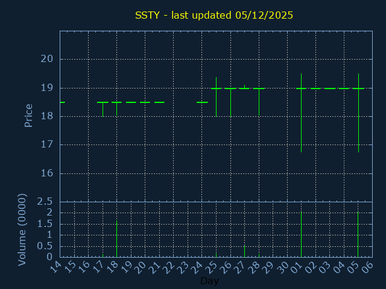
Task: Select the price tick label 20
Action: click(x=47, y=59)
